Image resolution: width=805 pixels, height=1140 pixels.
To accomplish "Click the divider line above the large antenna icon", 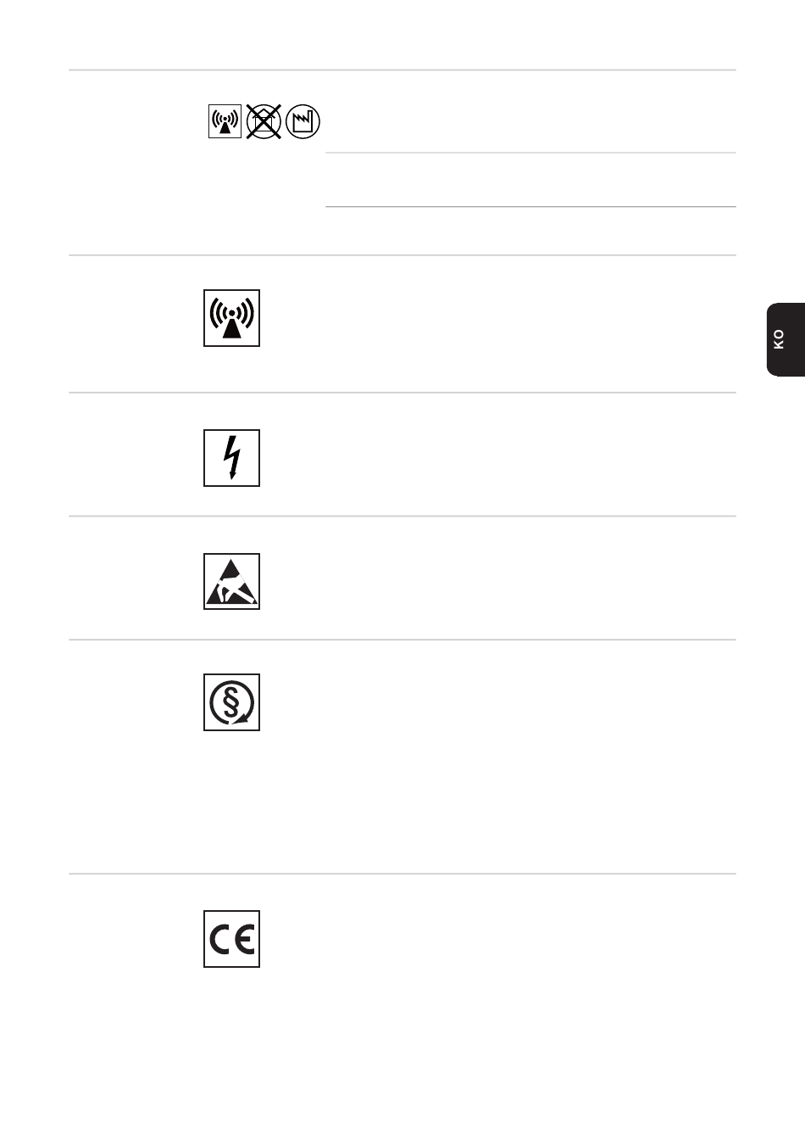I will (x=402, y=255).
